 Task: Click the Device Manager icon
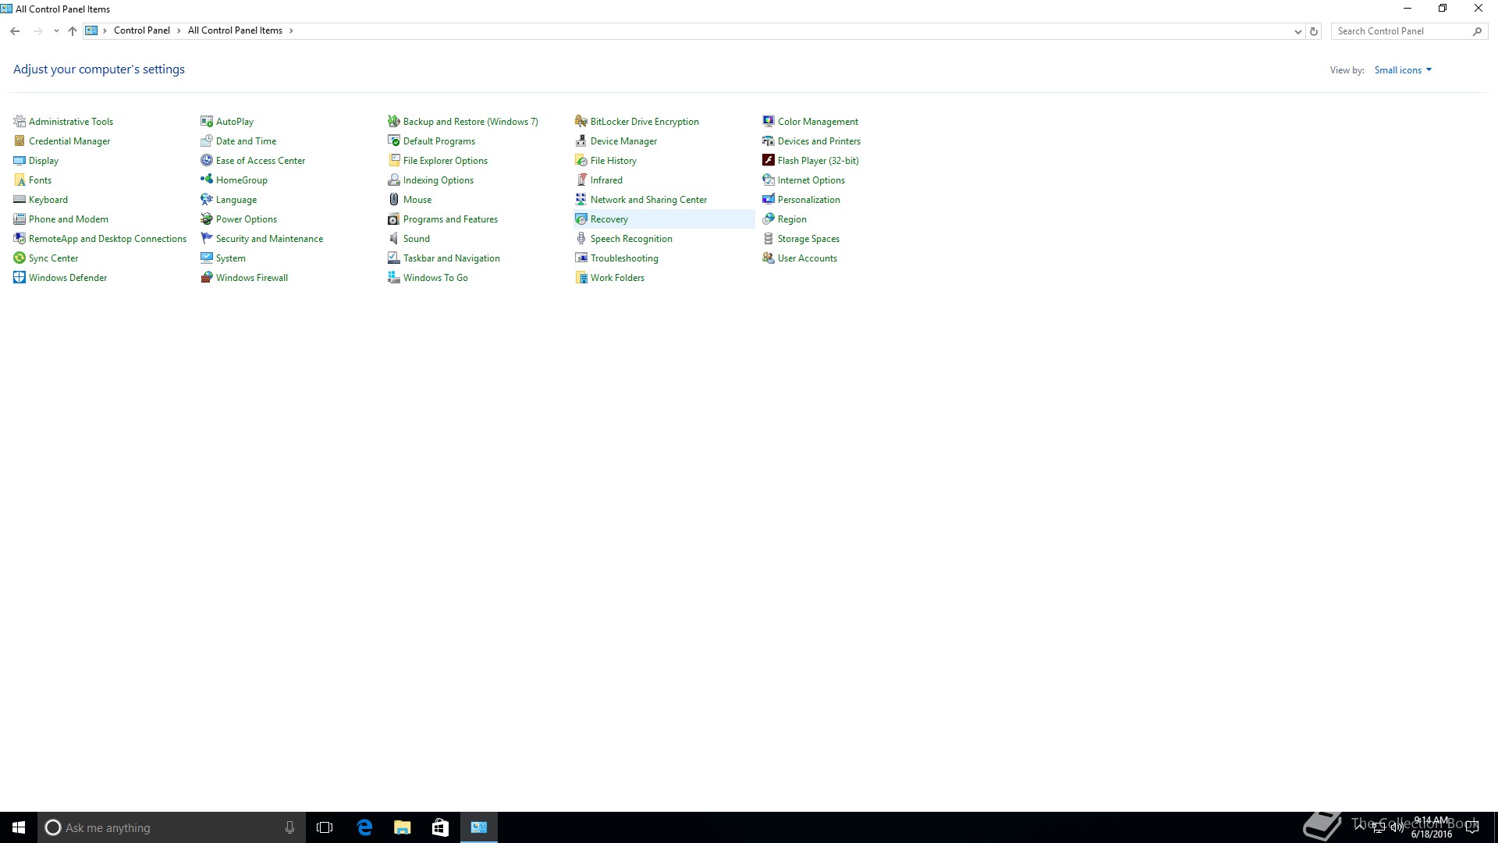coord(581,141)
